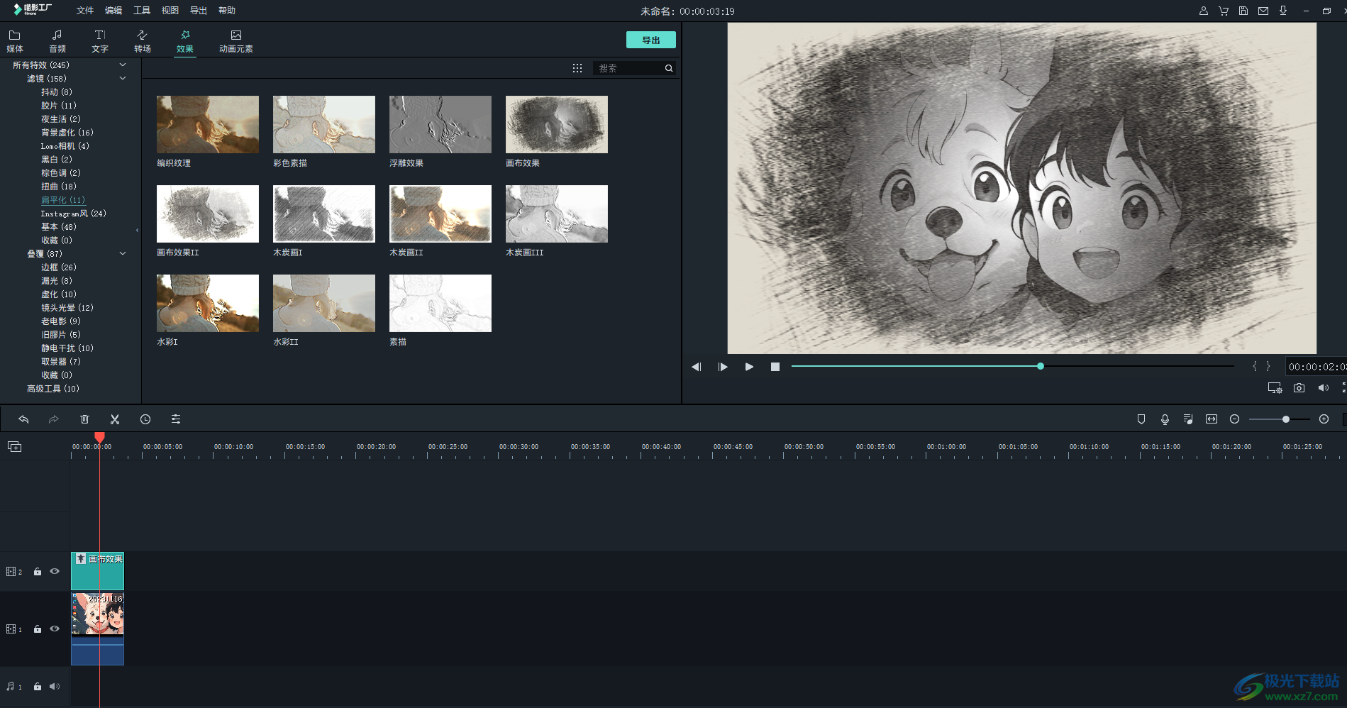Screen dimensions: 1347x708
Task: Open the Transitions tab
Action: click(143, 41)
